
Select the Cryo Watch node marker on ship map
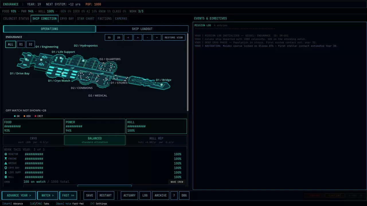point(63,74)
